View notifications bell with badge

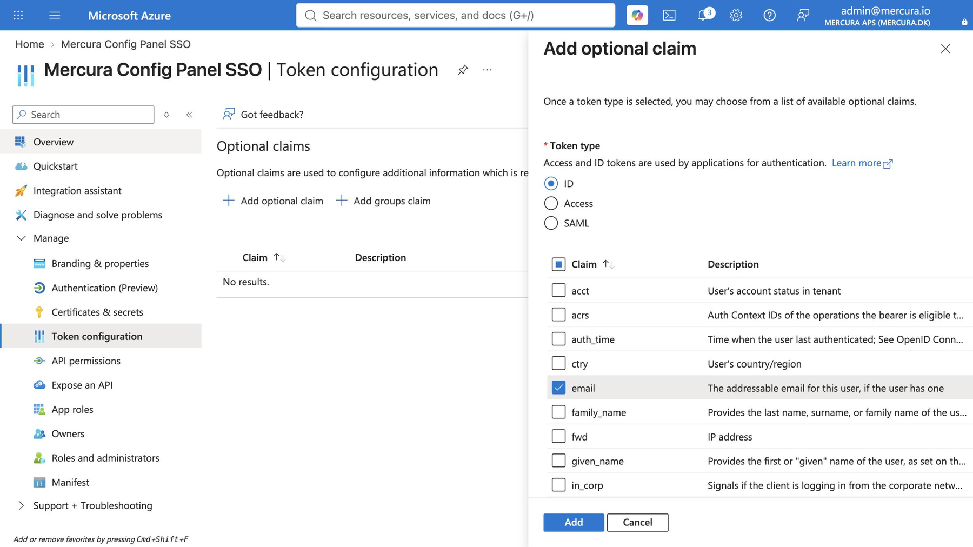[705, 15]
